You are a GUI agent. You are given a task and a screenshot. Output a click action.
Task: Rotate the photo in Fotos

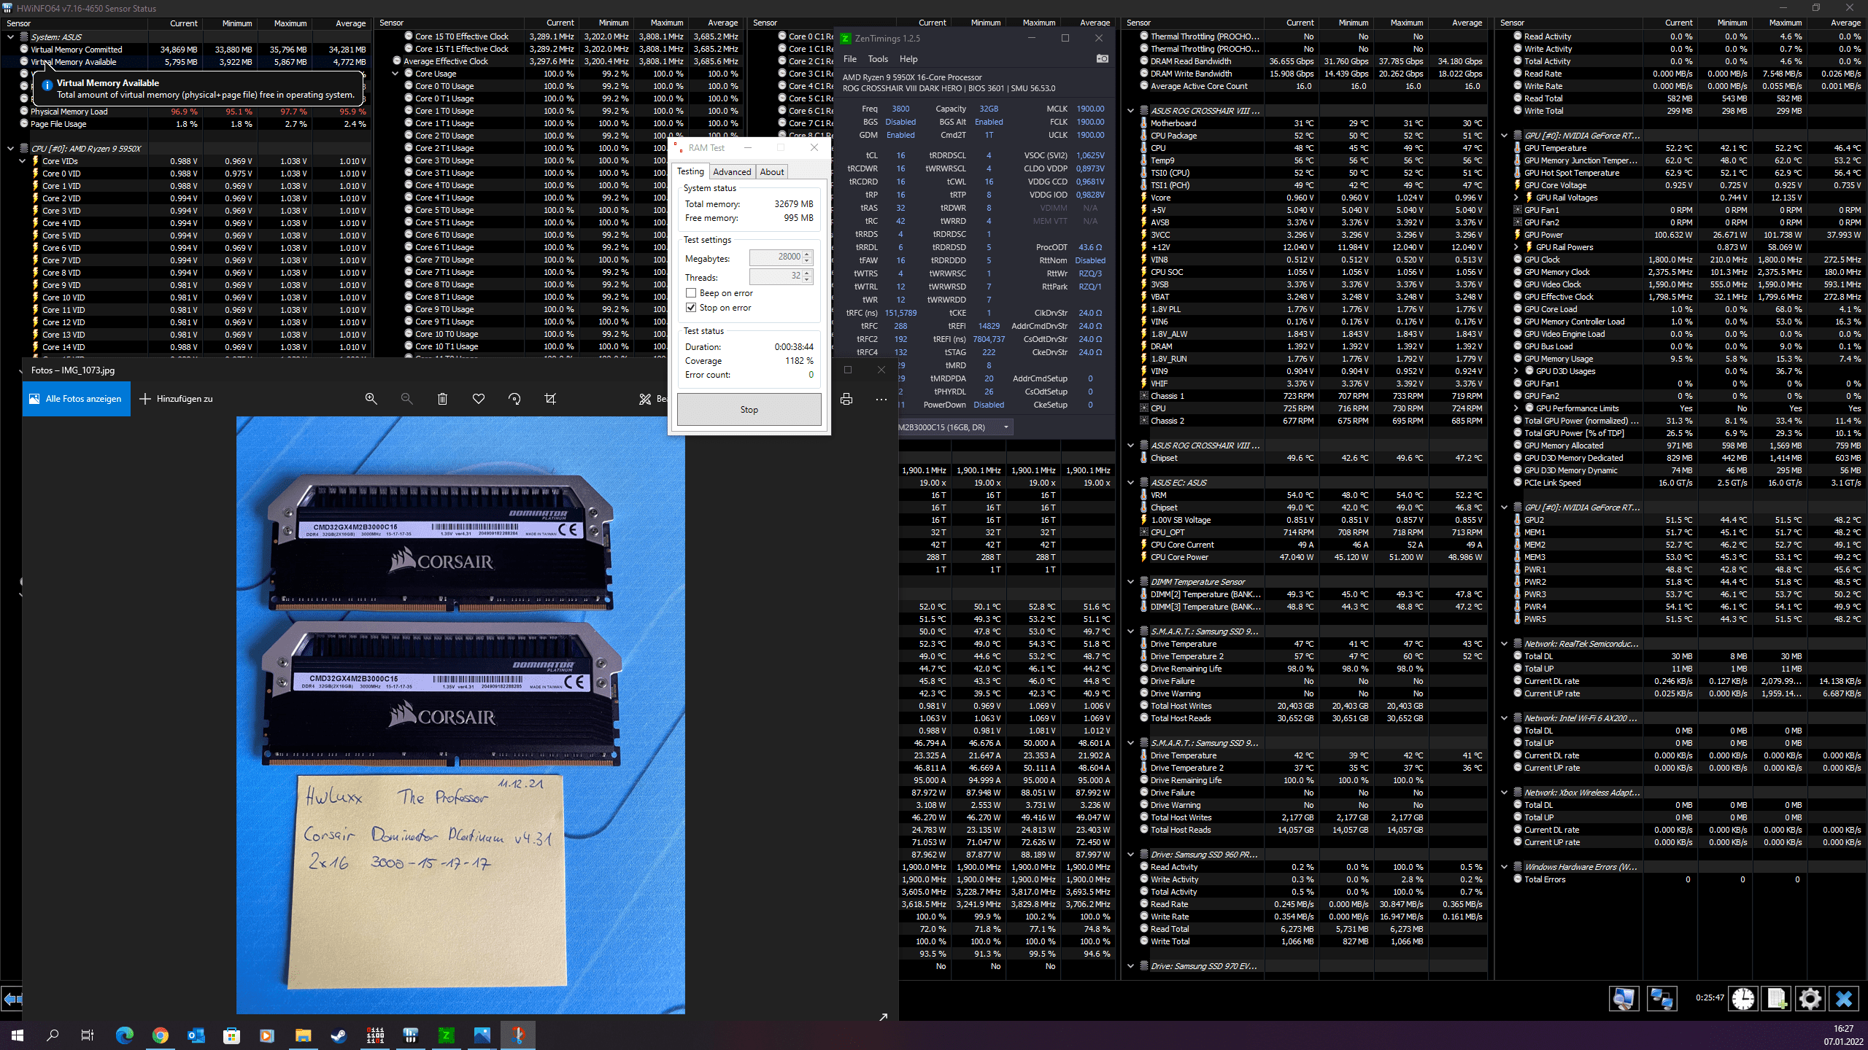(x=514, y=399)
